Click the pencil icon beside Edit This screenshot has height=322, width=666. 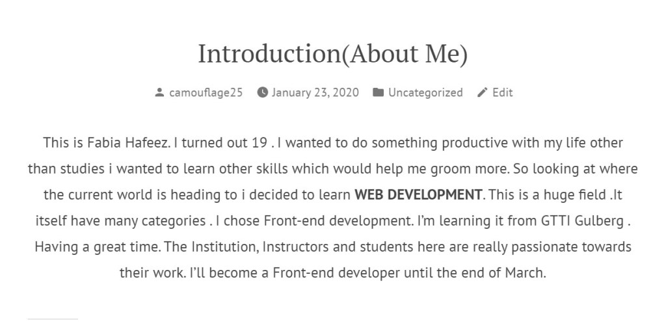click(x=482, y=92)
